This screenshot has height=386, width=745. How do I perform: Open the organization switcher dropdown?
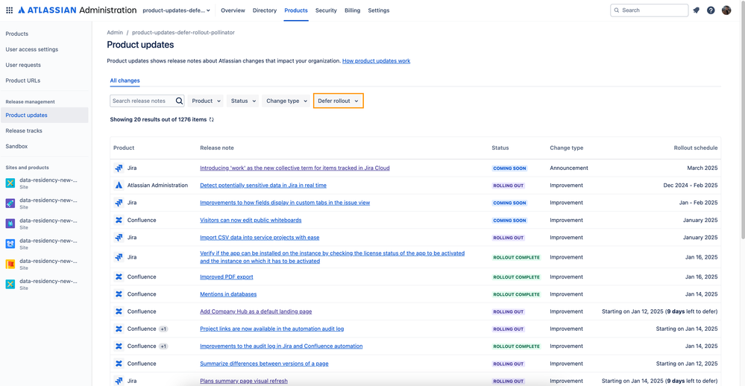pos(176,10)
